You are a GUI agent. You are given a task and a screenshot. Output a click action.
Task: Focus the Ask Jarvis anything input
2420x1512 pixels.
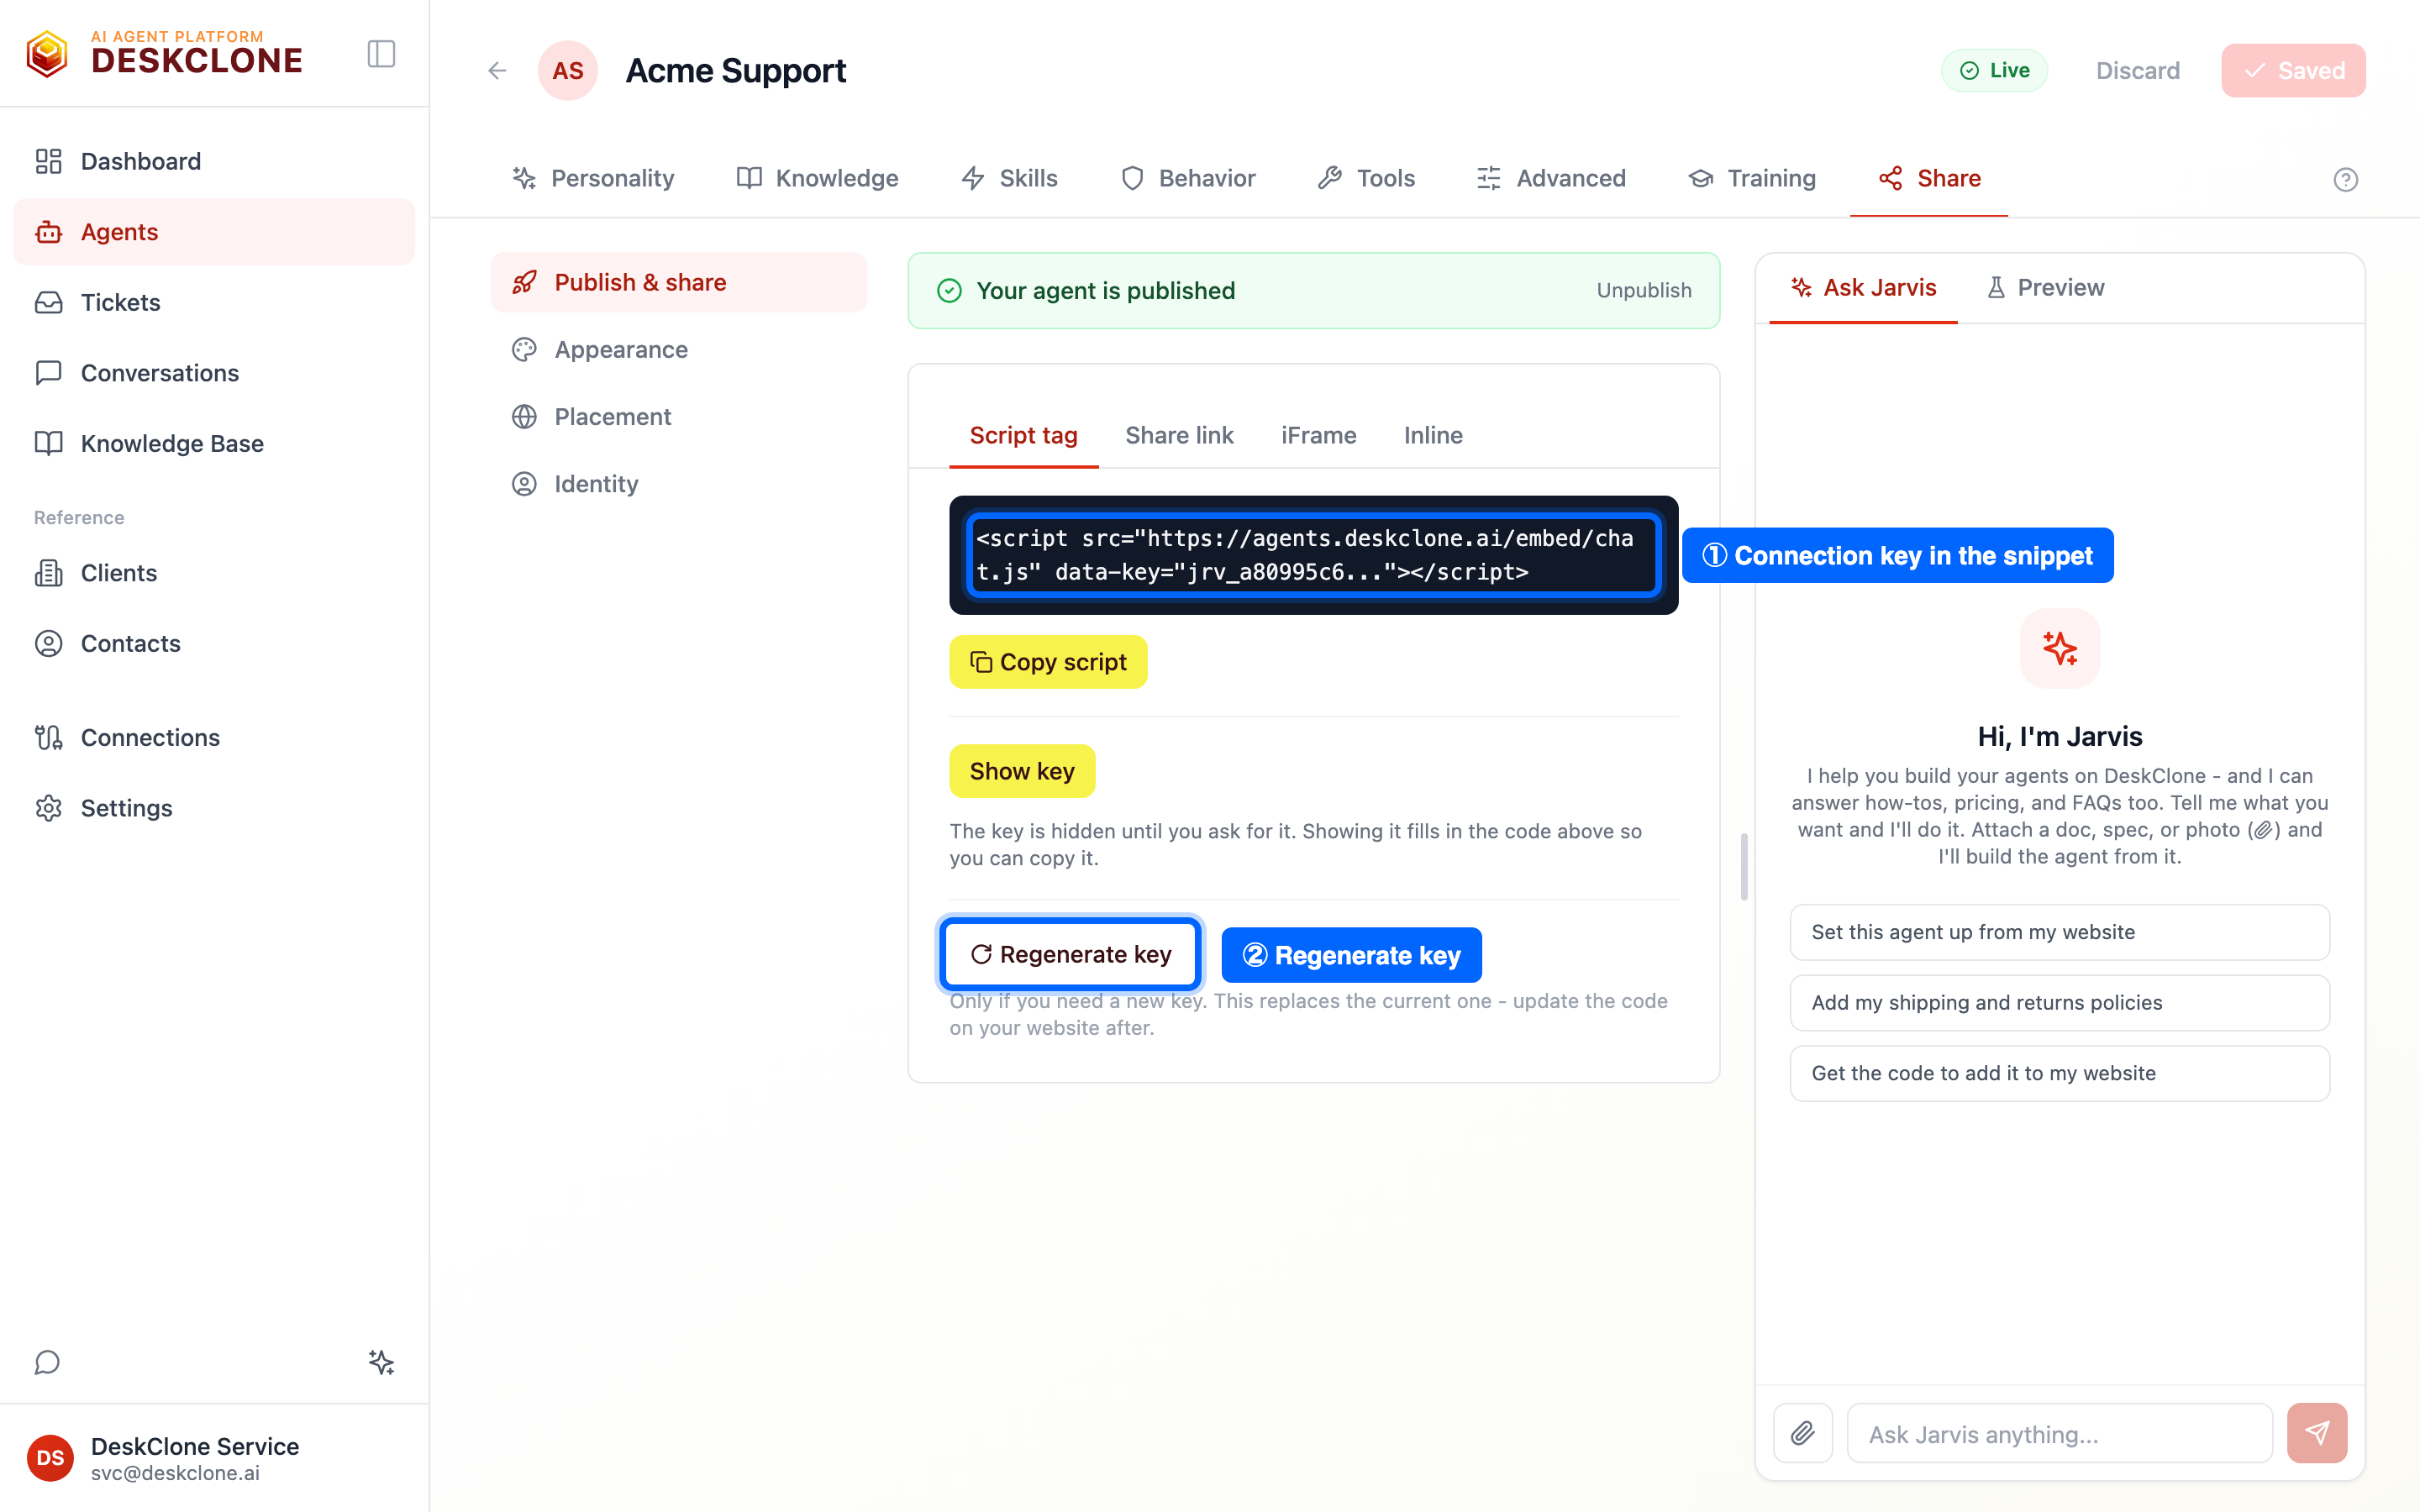(x=2060, y=1433)
